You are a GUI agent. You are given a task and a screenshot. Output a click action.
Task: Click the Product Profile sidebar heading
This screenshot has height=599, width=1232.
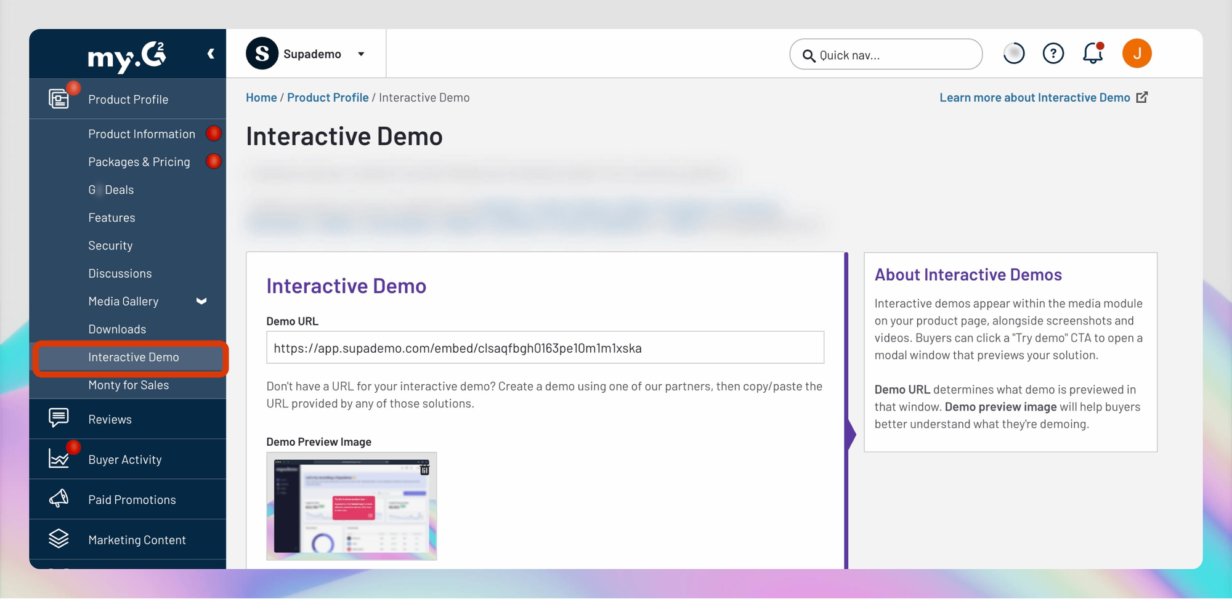128,99
